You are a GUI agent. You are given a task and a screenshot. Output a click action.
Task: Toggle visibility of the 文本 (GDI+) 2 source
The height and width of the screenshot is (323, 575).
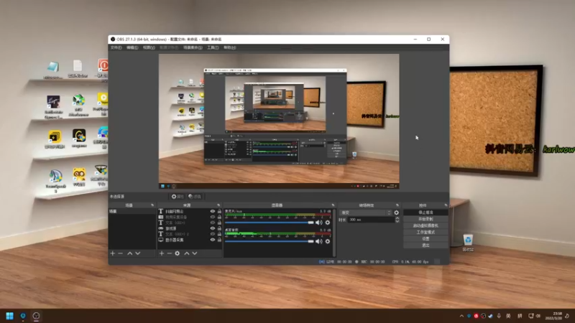212,234
